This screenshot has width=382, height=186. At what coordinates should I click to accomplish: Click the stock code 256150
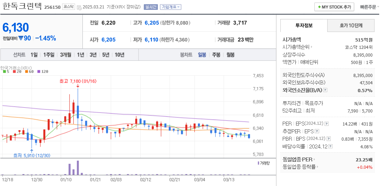point(52,7)
